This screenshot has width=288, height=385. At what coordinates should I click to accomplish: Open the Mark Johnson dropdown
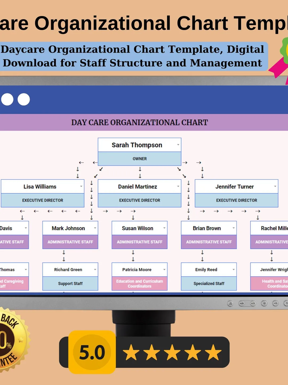click(x=95, y=228)
